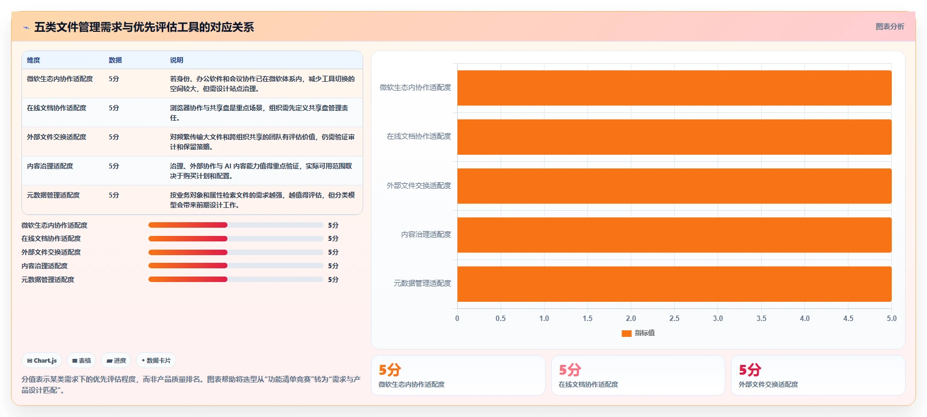Click 在线文档协作适配度 progress bar
The image size is (927, 417).
(x=236, y=239)
